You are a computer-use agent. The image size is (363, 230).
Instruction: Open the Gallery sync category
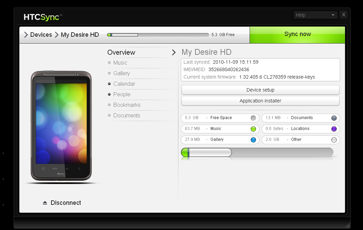click(122, 73)
